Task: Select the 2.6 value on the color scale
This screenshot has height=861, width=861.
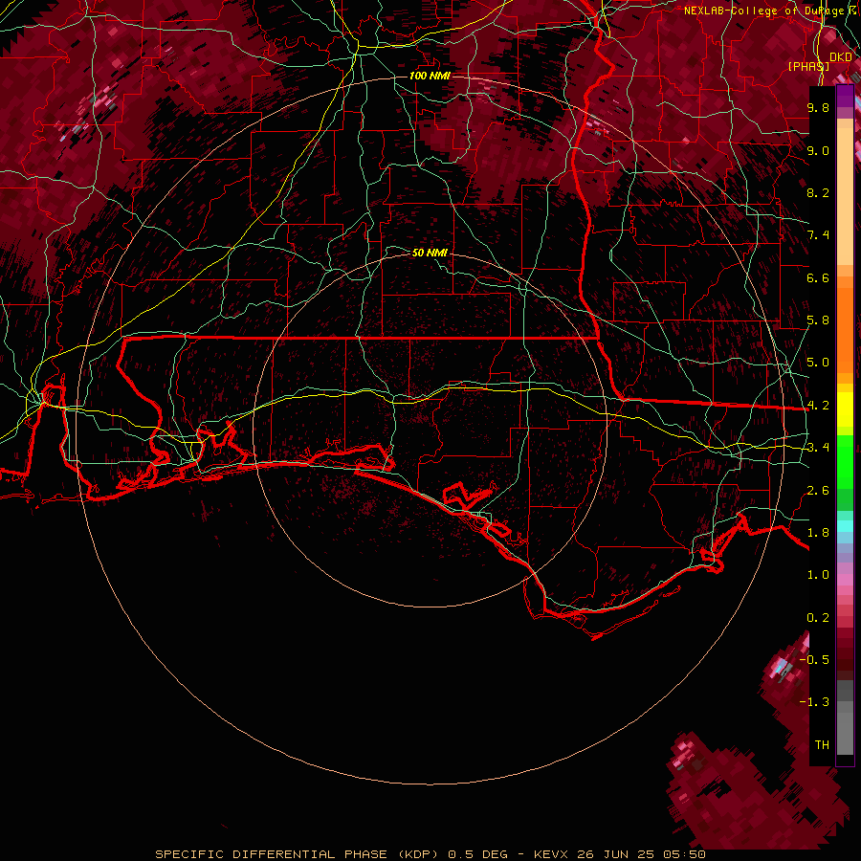Action: (x=818, y=491)
